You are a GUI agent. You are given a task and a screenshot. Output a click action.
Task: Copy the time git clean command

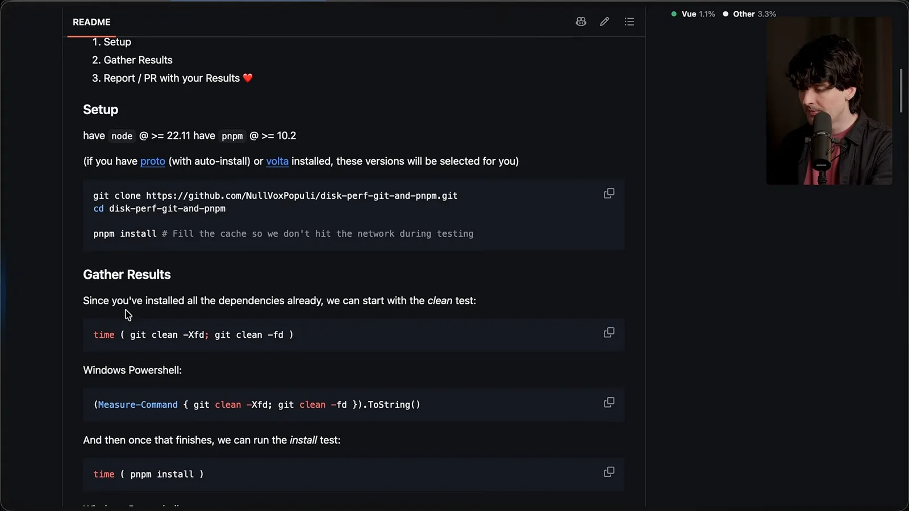tap(608, 333)
